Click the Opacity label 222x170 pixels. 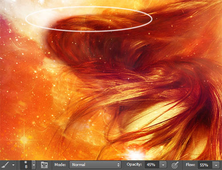click(x=134, y=164)
